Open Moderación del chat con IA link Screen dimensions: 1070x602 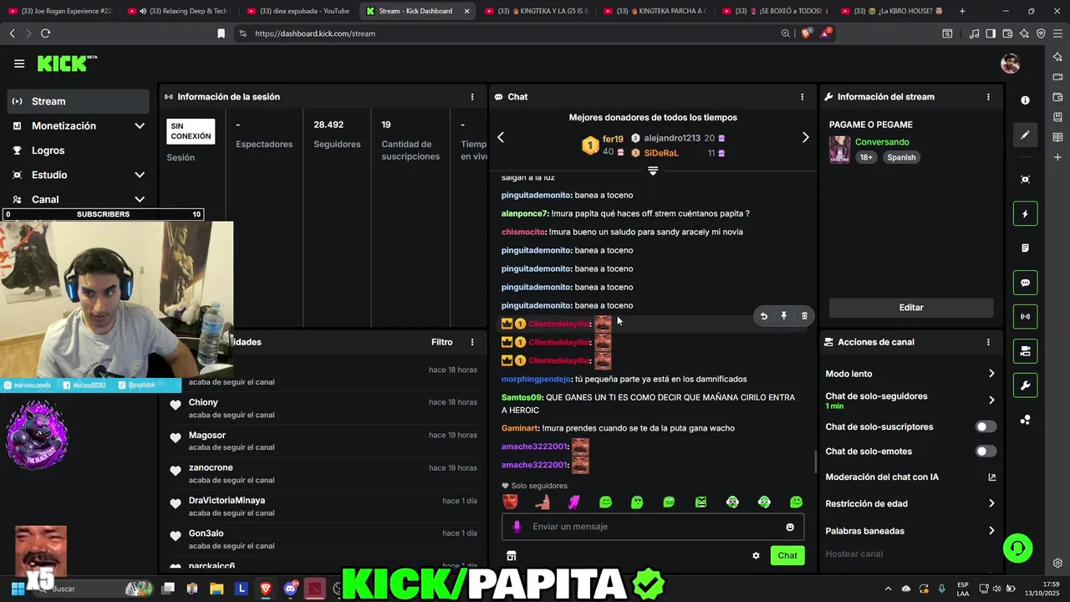[x=910, y=477]
